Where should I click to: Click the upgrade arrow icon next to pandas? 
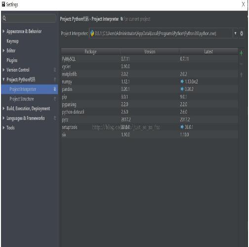182,89
